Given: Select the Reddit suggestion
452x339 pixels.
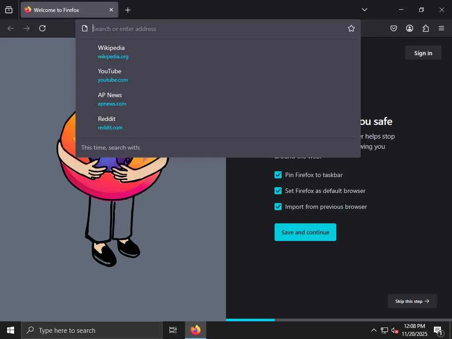Looking at the screenshot, I should (x=218, y=123).
